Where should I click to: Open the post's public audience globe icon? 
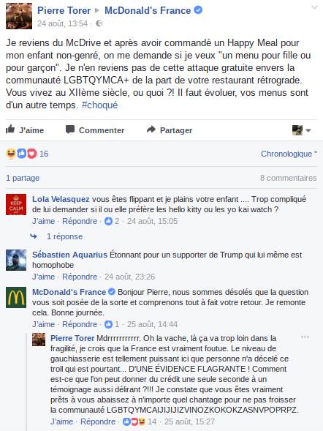click(99, 23)
